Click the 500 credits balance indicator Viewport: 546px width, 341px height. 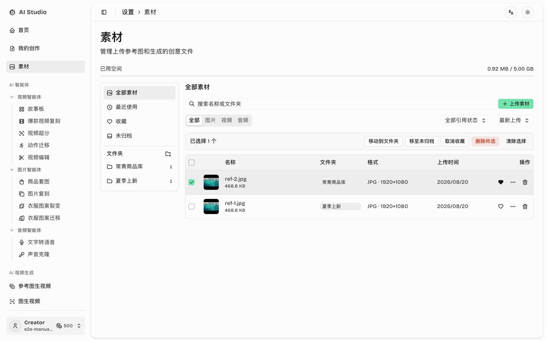[64, 326]
